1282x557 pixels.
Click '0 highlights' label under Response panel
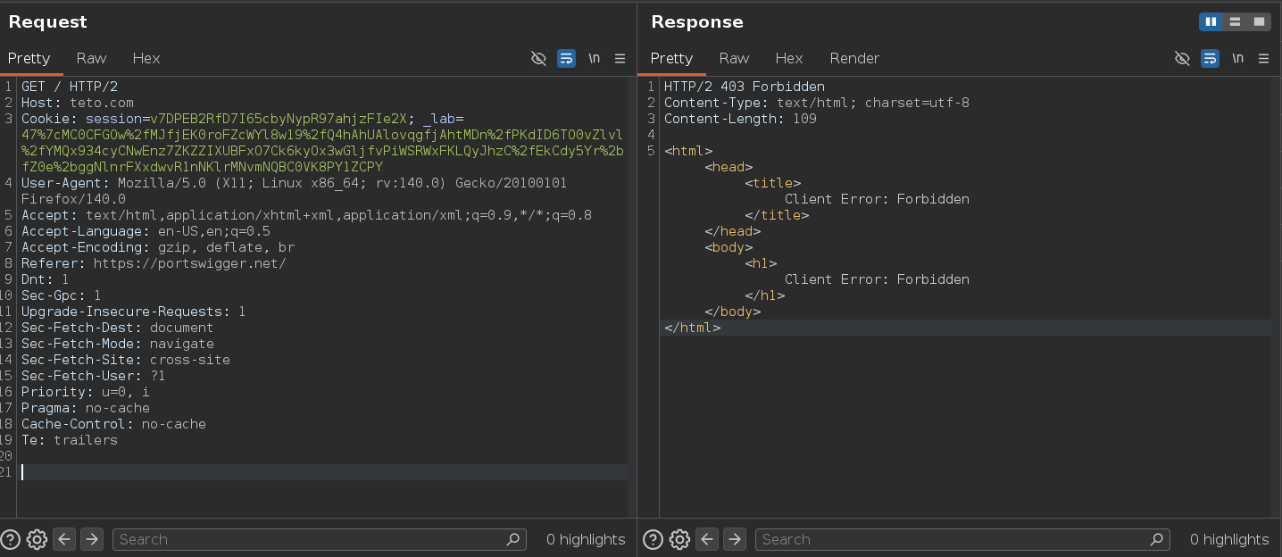click(x=1229, y=539)
